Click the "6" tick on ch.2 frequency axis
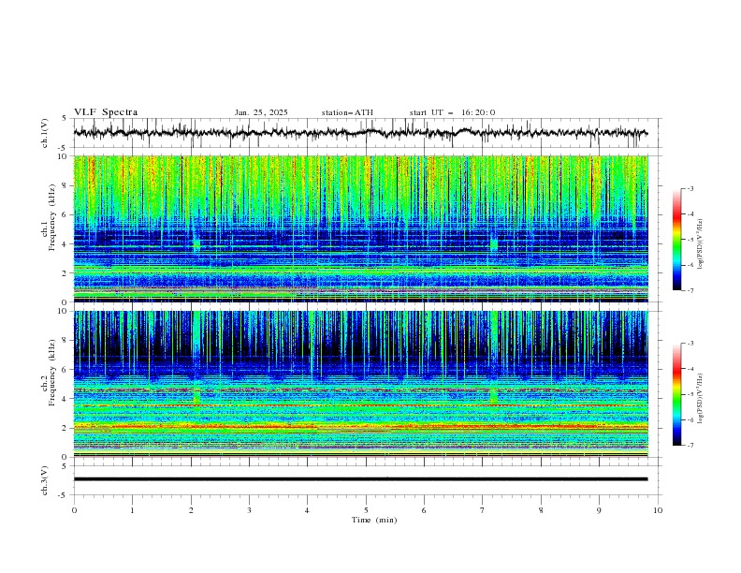The width and height of the screenshot is (741, 573). click(x=66, y=369)
